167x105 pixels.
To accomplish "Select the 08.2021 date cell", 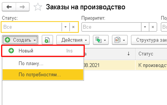I will pyautogui.click(x=109, y=65).
